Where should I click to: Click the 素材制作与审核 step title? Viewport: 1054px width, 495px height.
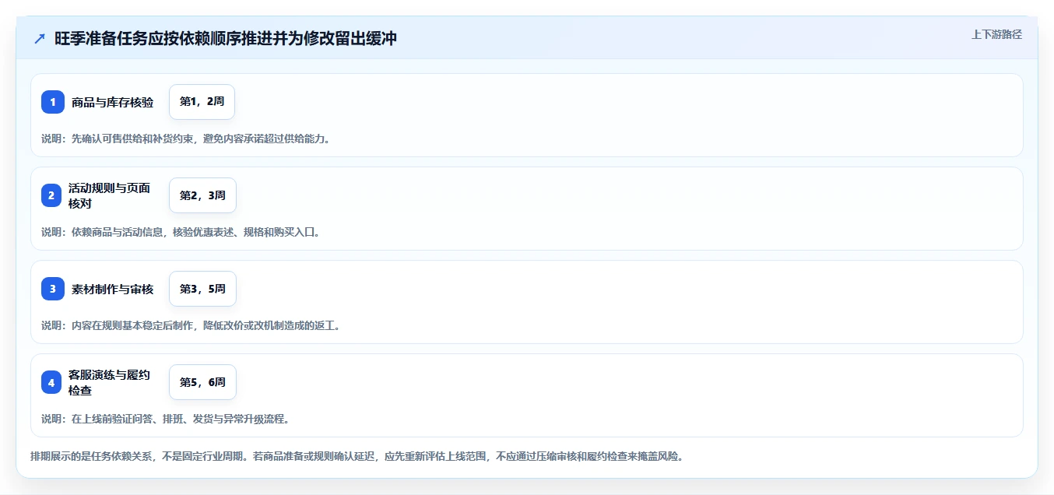tap(113, 289)
